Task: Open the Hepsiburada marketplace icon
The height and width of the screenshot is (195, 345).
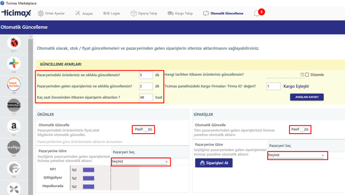Action: 14,85
